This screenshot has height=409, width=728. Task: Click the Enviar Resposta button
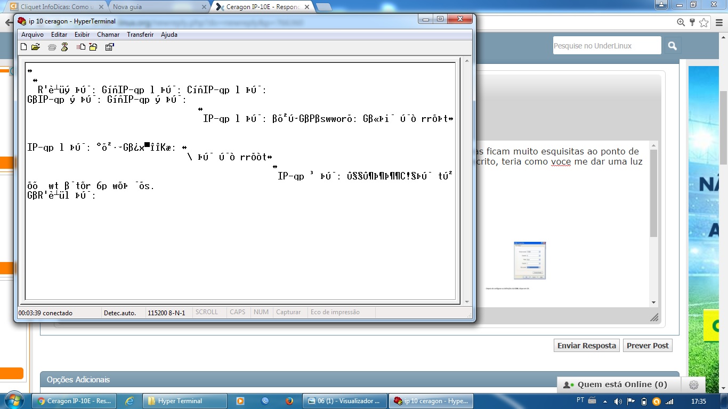point(587,346)
